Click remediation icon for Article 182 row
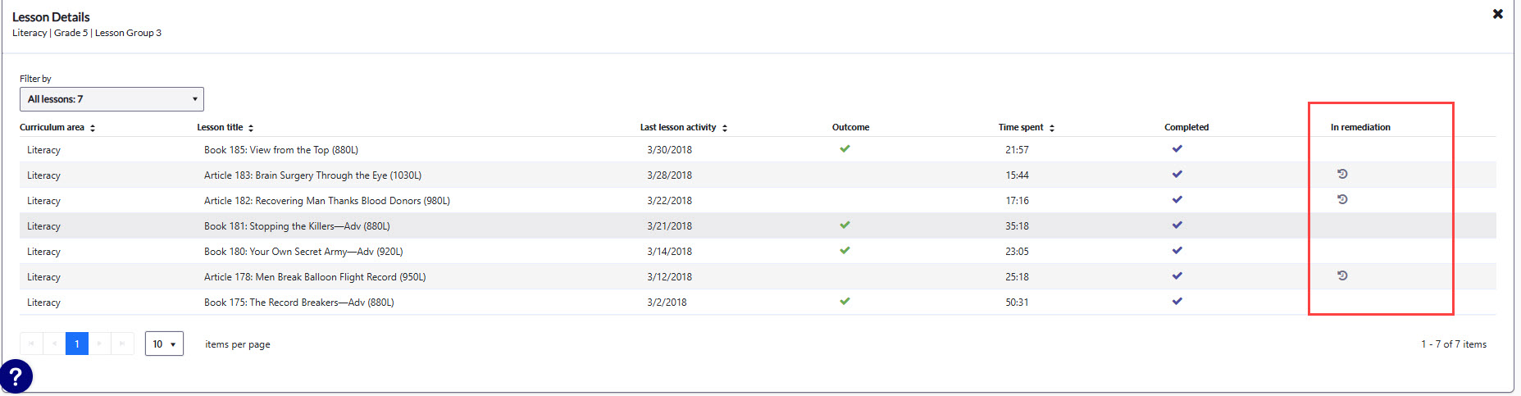This screenshot has height=396, width=1521. coord(1342,199)
